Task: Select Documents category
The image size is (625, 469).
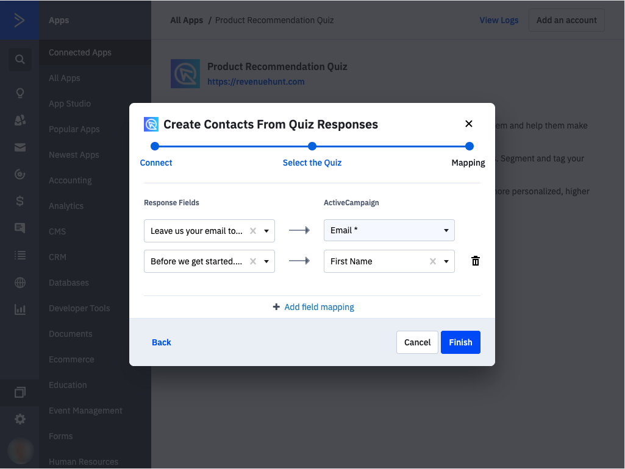Action: click(71, 334)
